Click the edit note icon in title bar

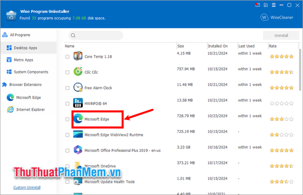pos(266,5)
